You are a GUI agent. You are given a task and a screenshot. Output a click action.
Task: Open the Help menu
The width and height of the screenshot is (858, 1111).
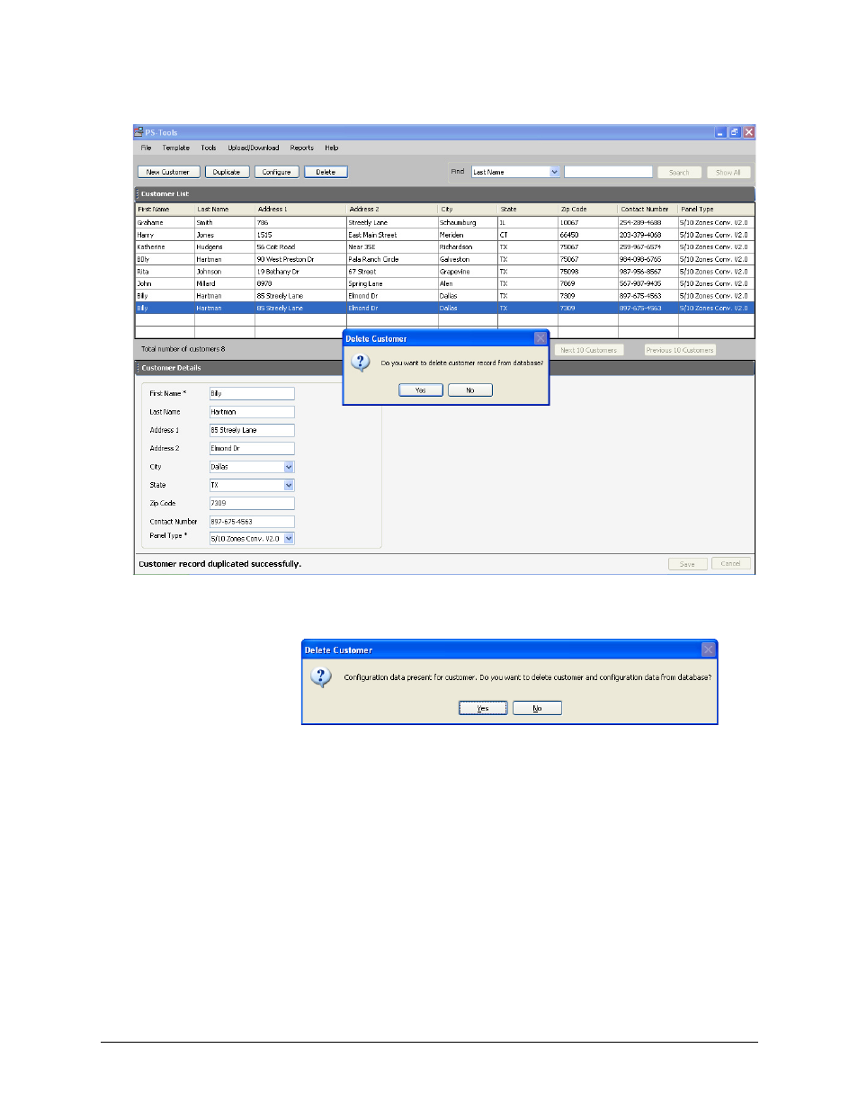tap(332, 148)
